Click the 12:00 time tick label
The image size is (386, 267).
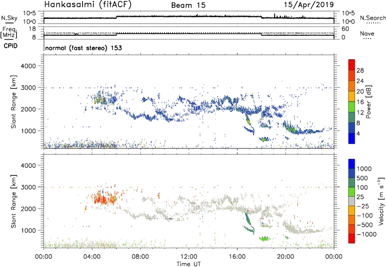[189, 257]
